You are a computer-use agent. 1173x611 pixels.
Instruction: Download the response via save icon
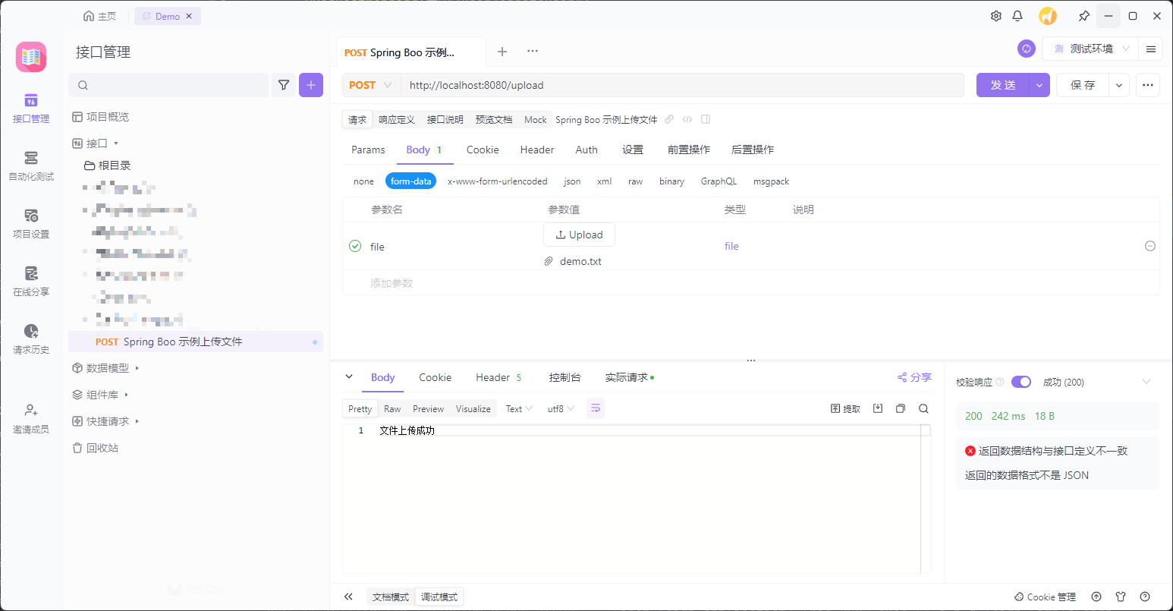tap(878, 408)
